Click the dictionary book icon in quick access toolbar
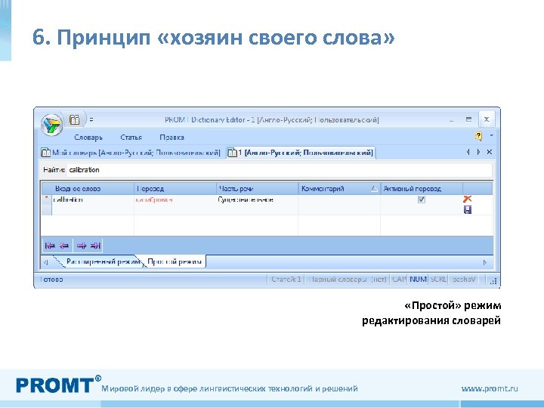 pos(75,119)
